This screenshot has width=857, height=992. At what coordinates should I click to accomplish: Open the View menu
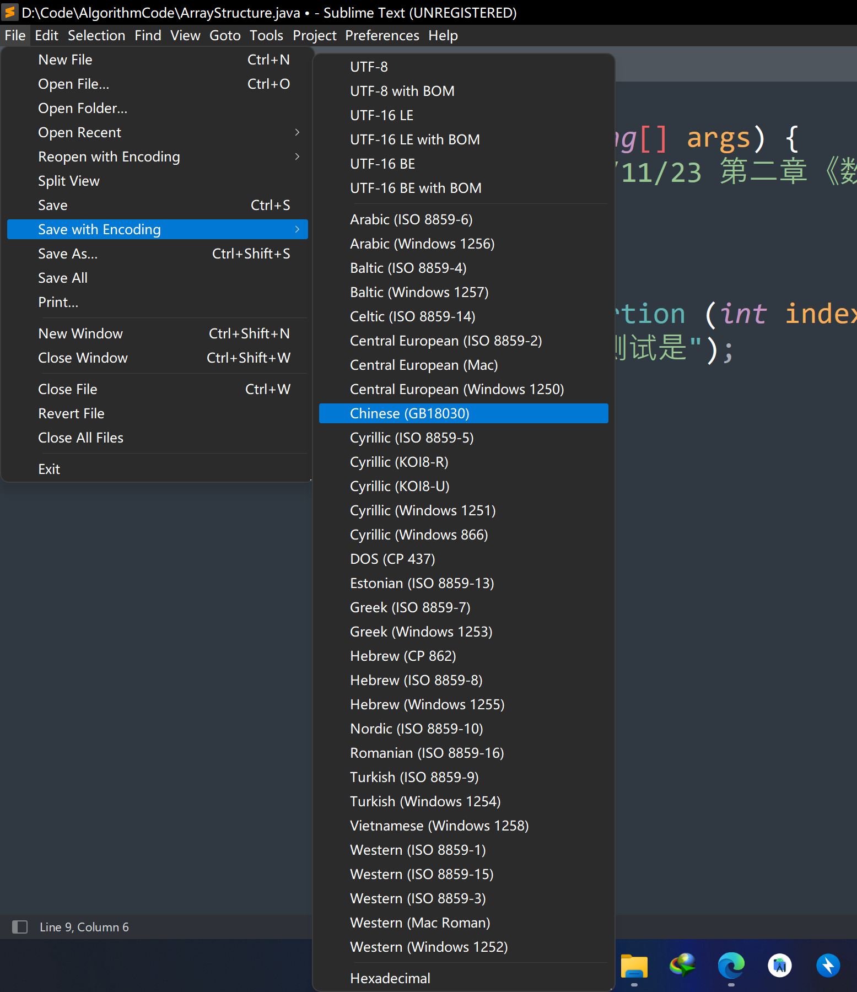coord(185,35)
